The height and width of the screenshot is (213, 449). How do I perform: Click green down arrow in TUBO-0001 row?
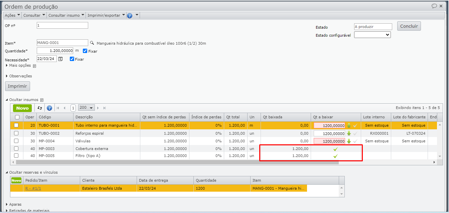(x=349, y=126)
